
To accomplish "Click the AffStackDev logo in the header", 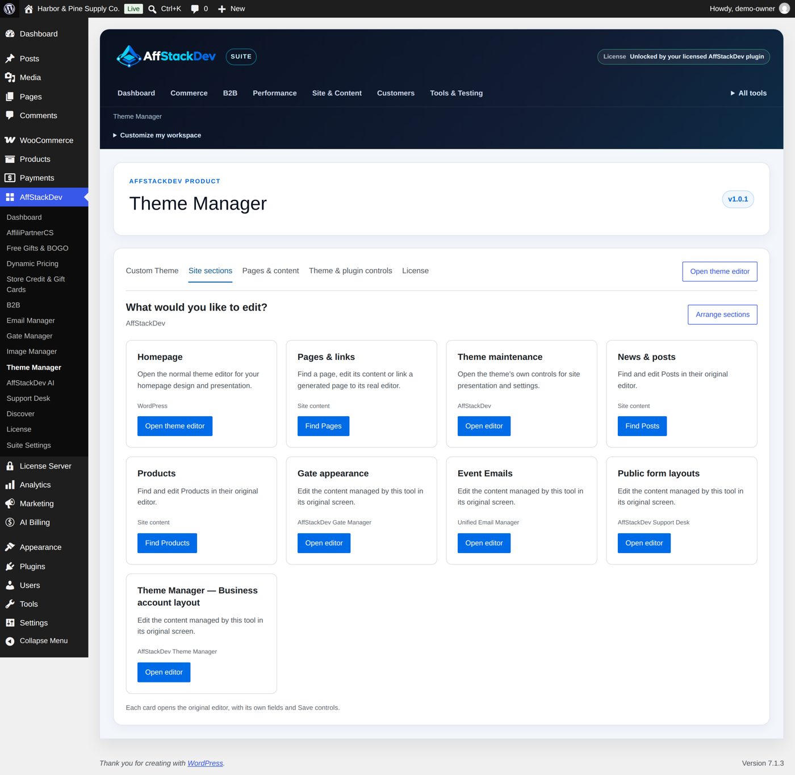I will click(166, 56).
